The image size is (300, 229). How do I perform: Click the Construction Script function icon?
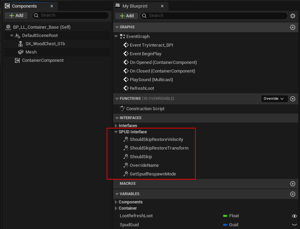[123, 108]
